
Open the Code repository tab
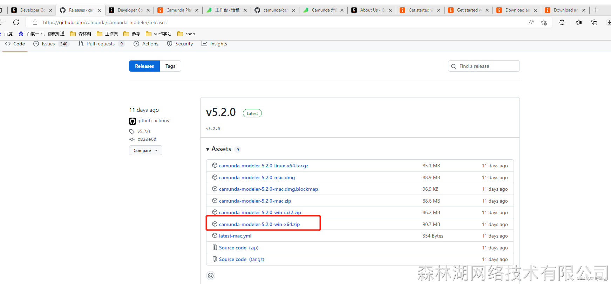pos(15,44)
